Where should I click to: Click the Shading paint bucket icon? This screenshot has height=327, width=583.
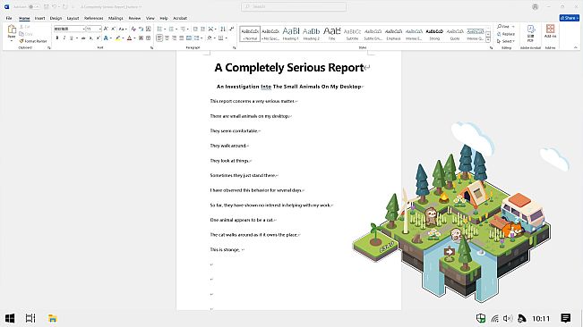pos(210,38)
